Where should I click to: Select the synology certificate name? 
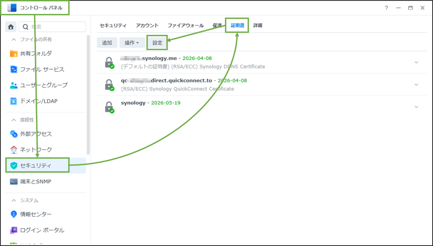(133, 103)
